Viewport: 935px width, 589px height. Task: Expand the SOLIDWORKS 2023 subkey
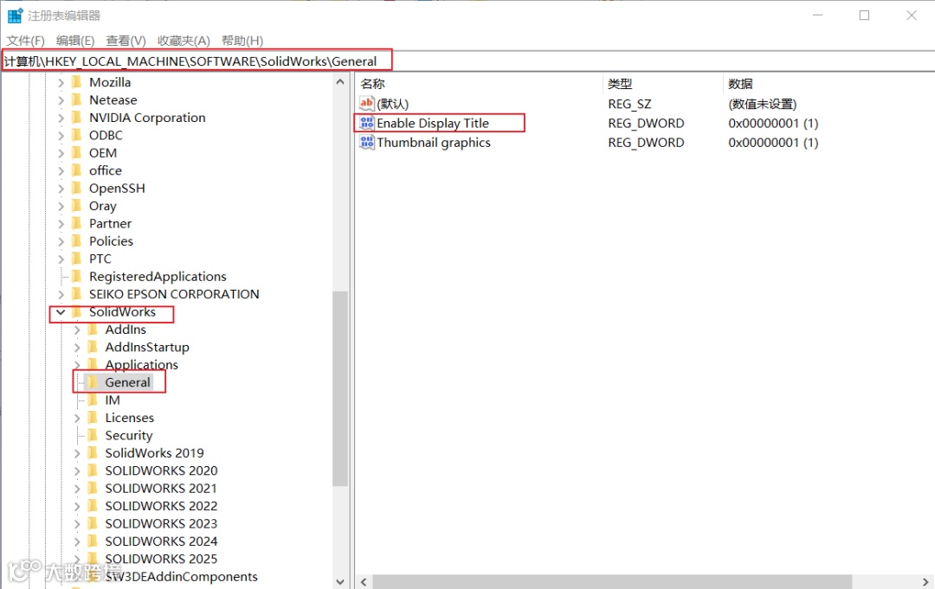point(77,524)
